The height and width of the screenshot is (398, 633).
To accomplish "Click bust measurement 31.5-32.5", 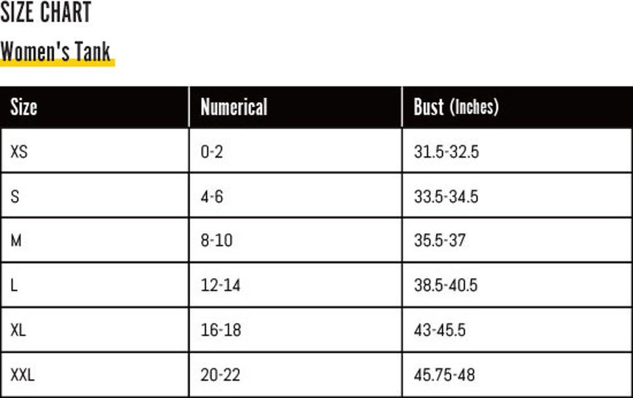I will click(446, 152).
